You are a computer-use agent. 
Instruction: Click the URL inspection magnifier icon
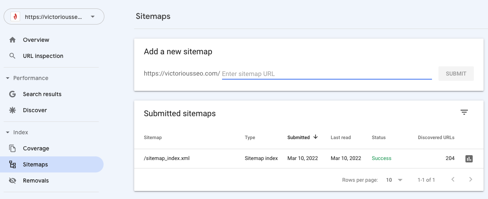pyautogui.click(x=12, y=56)
